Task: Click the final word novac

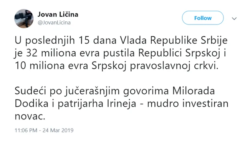Action: pyautogui.click(x=30, y=116)
